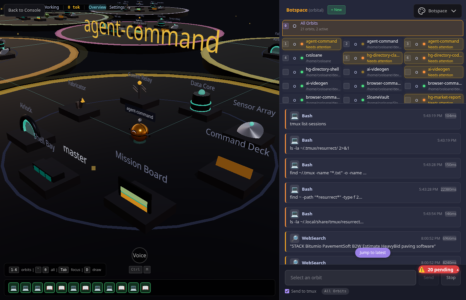Click the Voice circle control

tap(139, 255)
